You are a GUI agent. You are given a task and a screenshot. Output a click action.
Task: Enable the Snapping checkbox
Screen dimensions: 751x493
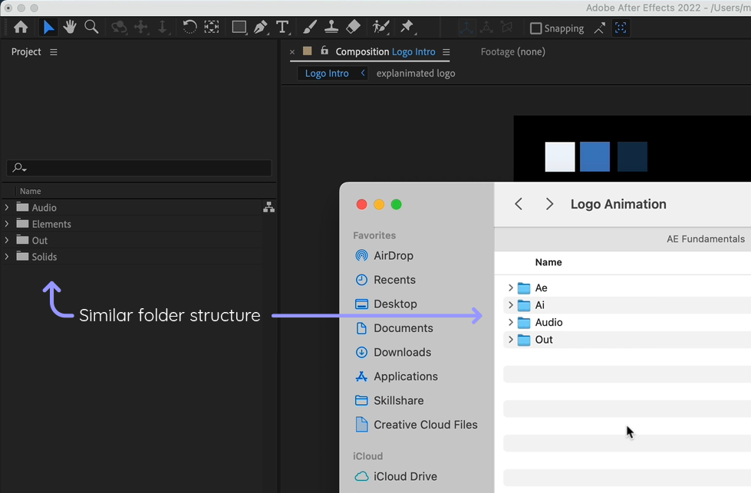(535, 28)
